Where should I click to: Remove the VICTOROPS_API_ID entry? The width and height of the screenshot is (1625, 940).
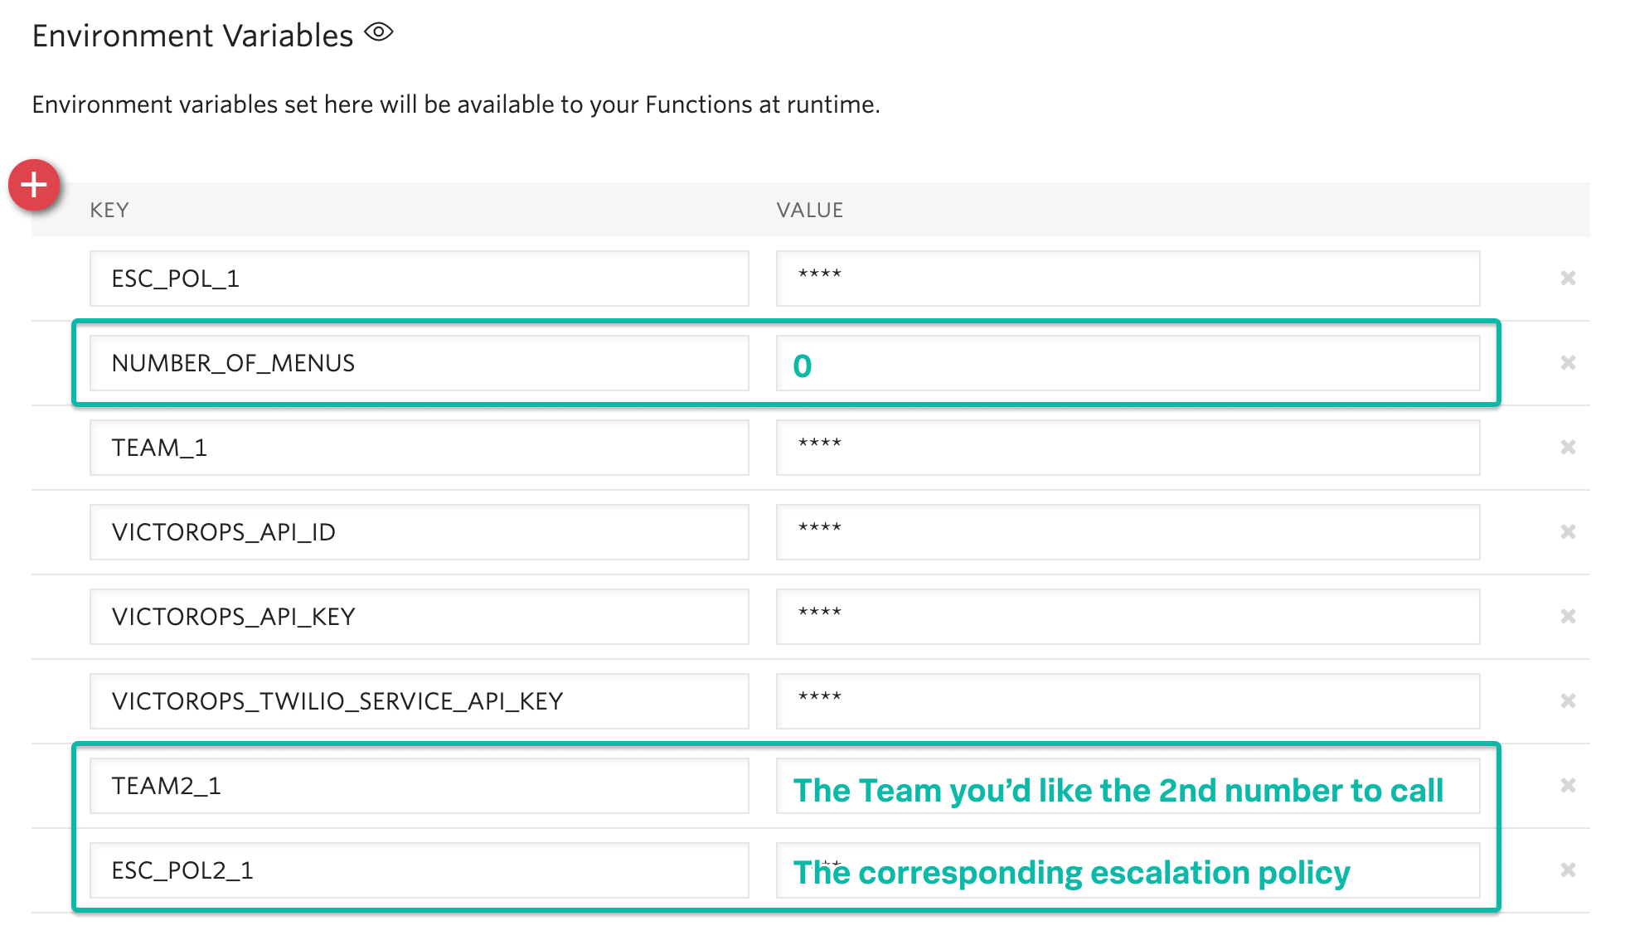[x=1569, y=532]
